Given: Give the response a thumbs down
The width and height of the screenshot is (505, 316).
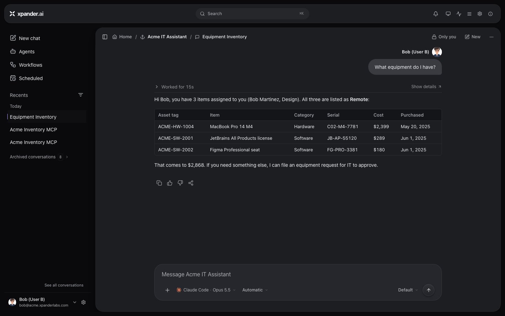Looking at the screenshot, I should 180,183.
